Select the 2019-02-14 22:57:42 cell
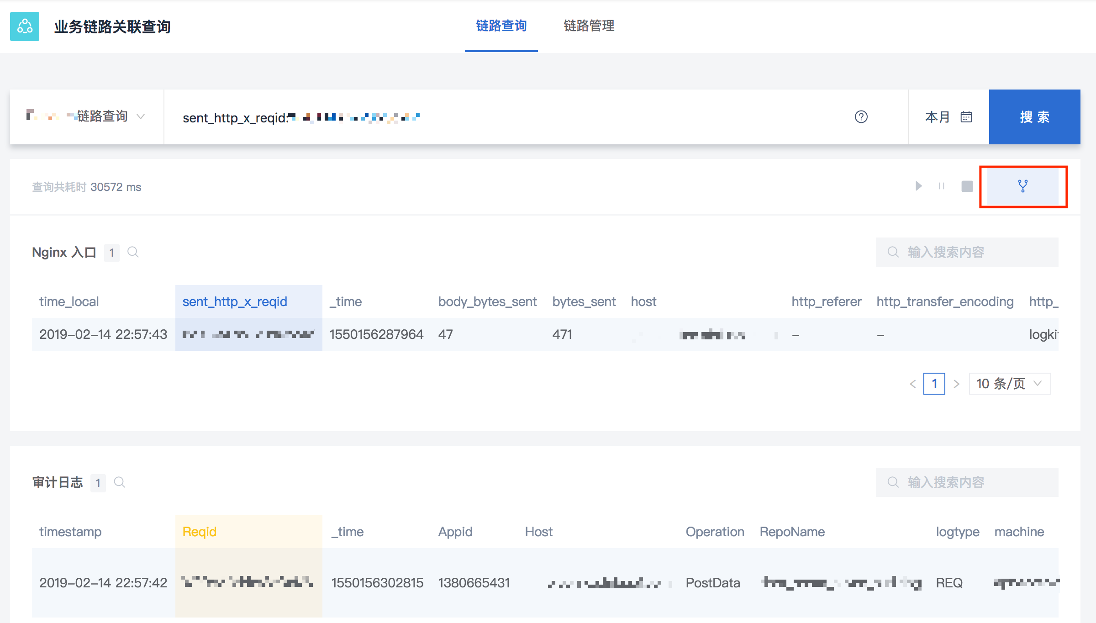 click(x=103, y=583)
